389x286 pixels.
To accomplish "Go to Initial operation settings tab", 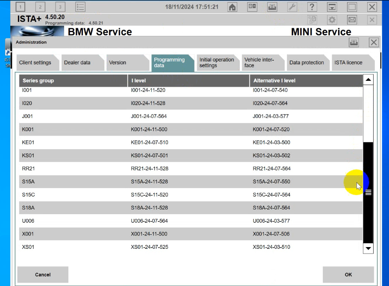I will pos(218,63).
